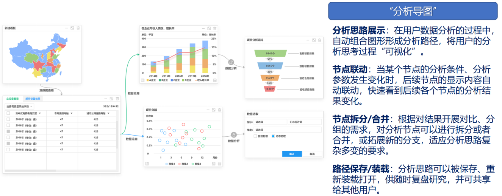Image resolution: width=502 pixels, height=196 pixels.
Task: Click grid table icon in 项目分群 chart
Action: [x=219, y=164]
